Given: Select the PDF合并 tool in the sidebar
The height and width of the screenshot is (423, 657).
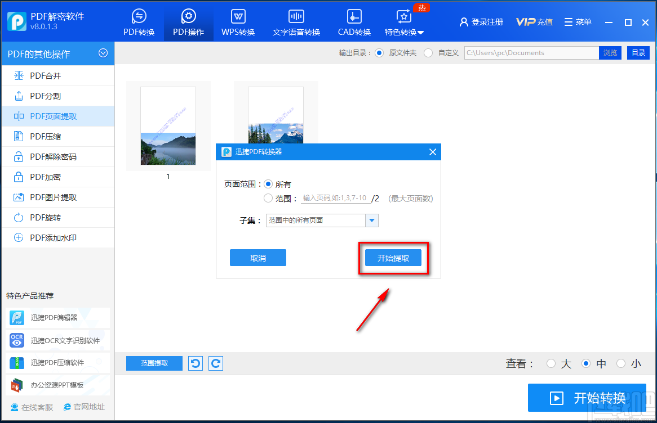Looking at the screenshot, I should (x=45, y=75).
